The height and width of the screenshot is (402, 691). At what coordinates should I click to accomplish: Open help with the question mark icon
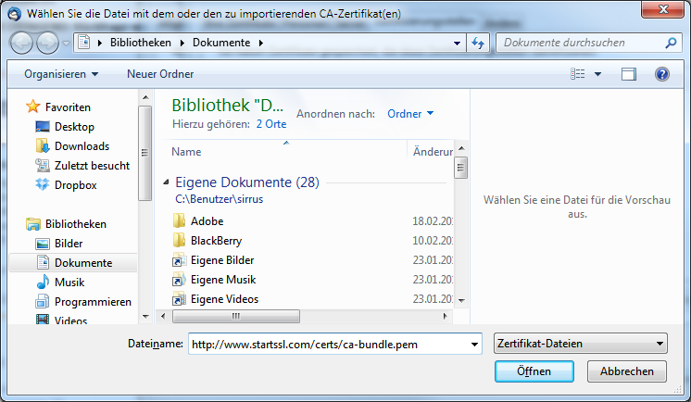click(662, 74)
